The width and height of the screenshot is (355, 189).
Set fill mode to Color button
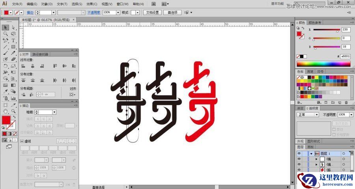point(4,134)
